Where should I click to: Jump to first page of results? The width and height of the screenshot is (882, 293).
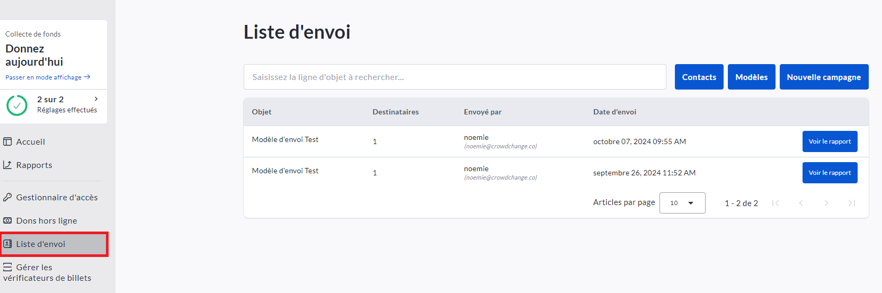pos(776,203)
